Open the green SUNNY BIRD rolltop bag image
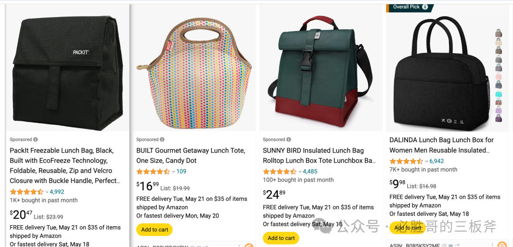The width and height of the screenshot is (513, 247). click(321, 72)
